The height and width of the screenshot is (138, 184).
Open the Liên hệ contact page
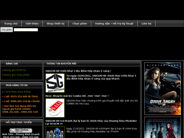(x=147, y=24)
